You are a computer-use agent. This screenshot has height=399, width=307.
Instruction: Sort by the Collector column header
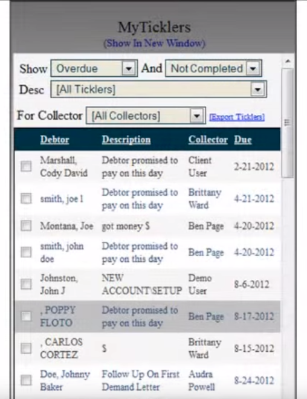(x=208, y=140)
